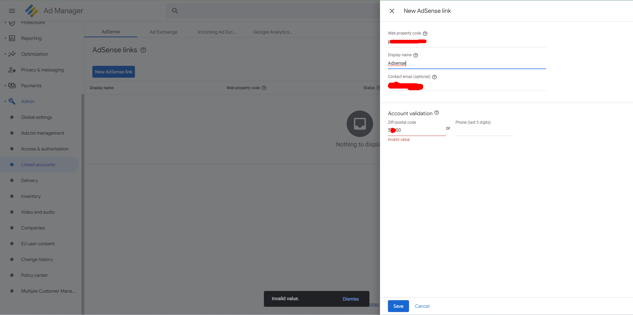
Task: Click the Privacy & messaging person icon
Action: click(x=12, y=70)
